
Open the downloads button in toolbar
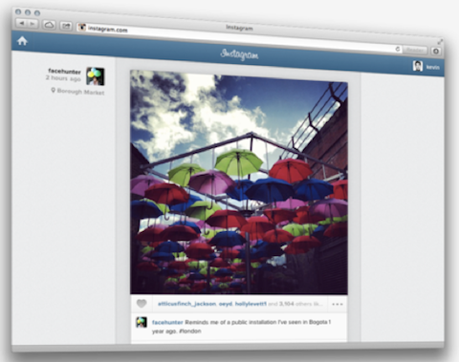click(436, 51)
